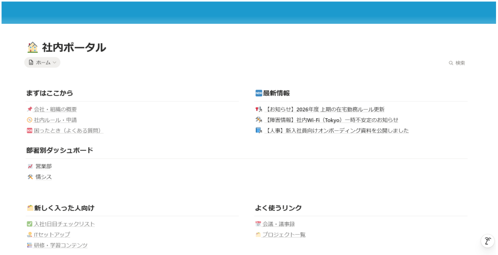Go to 研修・学習コンテンツ link
The image size is (498, 255).
point(61,246)
